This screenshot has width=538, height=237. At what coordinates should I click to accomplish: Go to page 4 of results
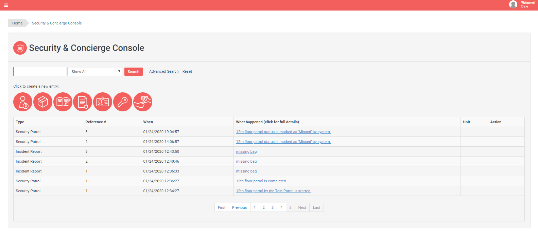281,207
